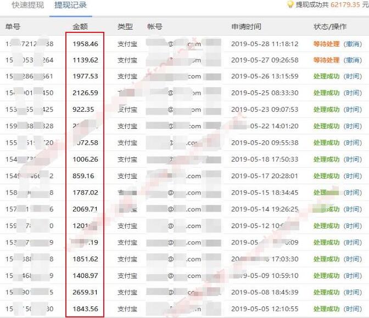Open 时间 link for 2019-05-25 08:33:30 row
Viewport: 369px width, 318px height.
[353, 93]
